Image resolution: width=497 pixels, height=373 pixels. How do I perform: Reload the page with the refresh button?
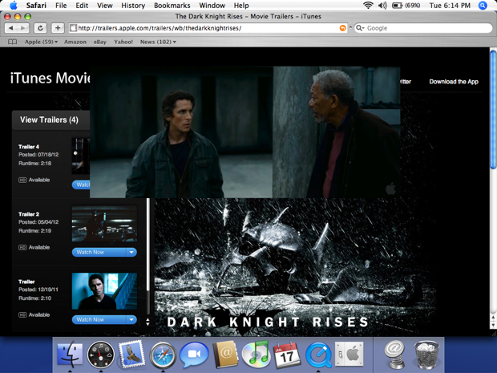click(x=40, y=28)
